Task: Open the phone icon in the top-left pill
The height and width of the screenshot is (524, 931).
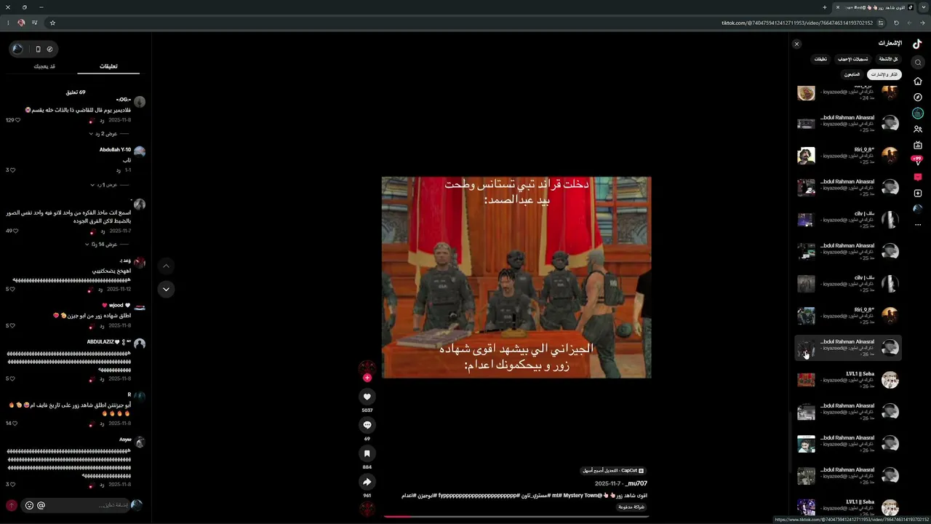Action: pyautogui.click(x=38, y=49)
